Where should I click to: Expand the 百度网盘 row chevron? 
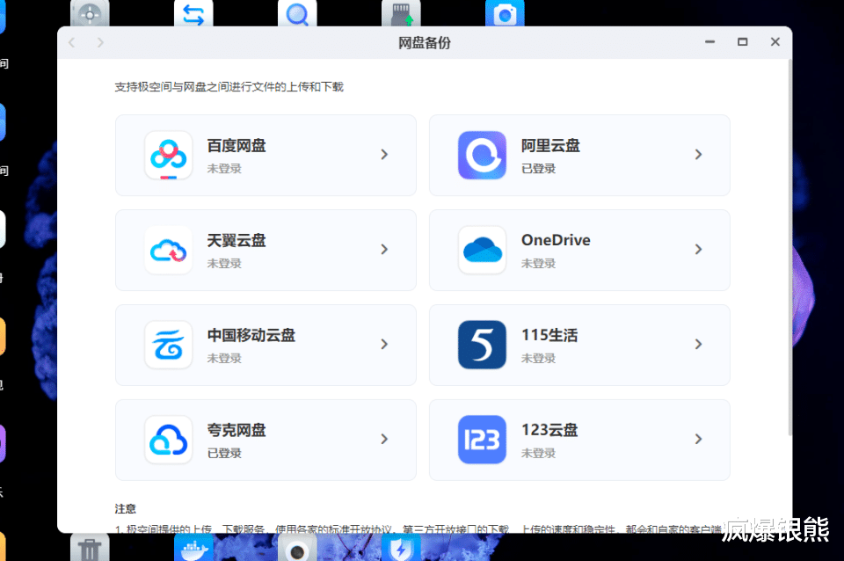coord(384,155)
